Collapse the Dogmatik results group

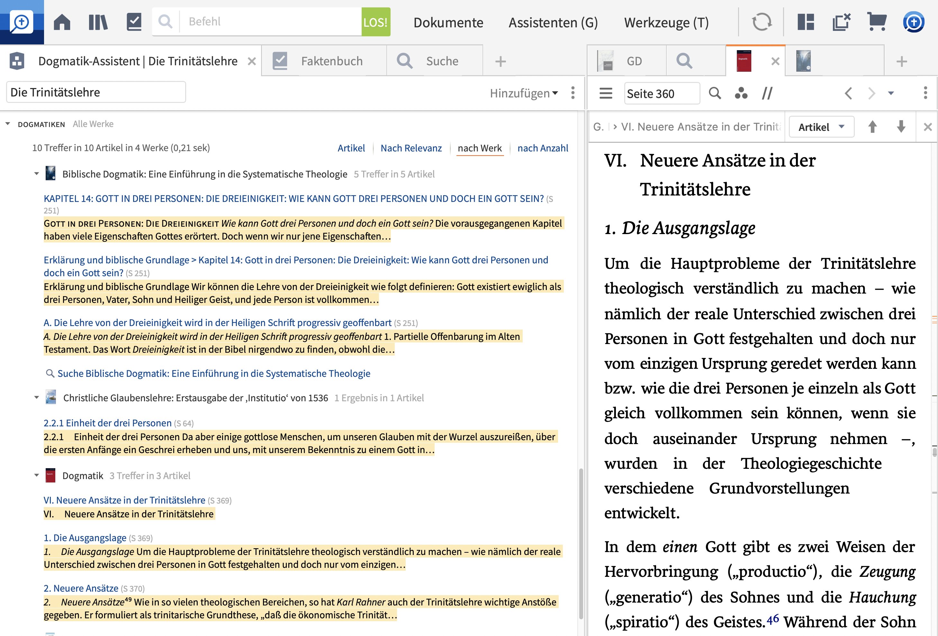coord(36,476)
